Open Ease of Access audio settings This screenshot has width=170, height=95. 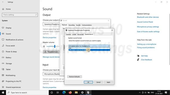point(148,32)
